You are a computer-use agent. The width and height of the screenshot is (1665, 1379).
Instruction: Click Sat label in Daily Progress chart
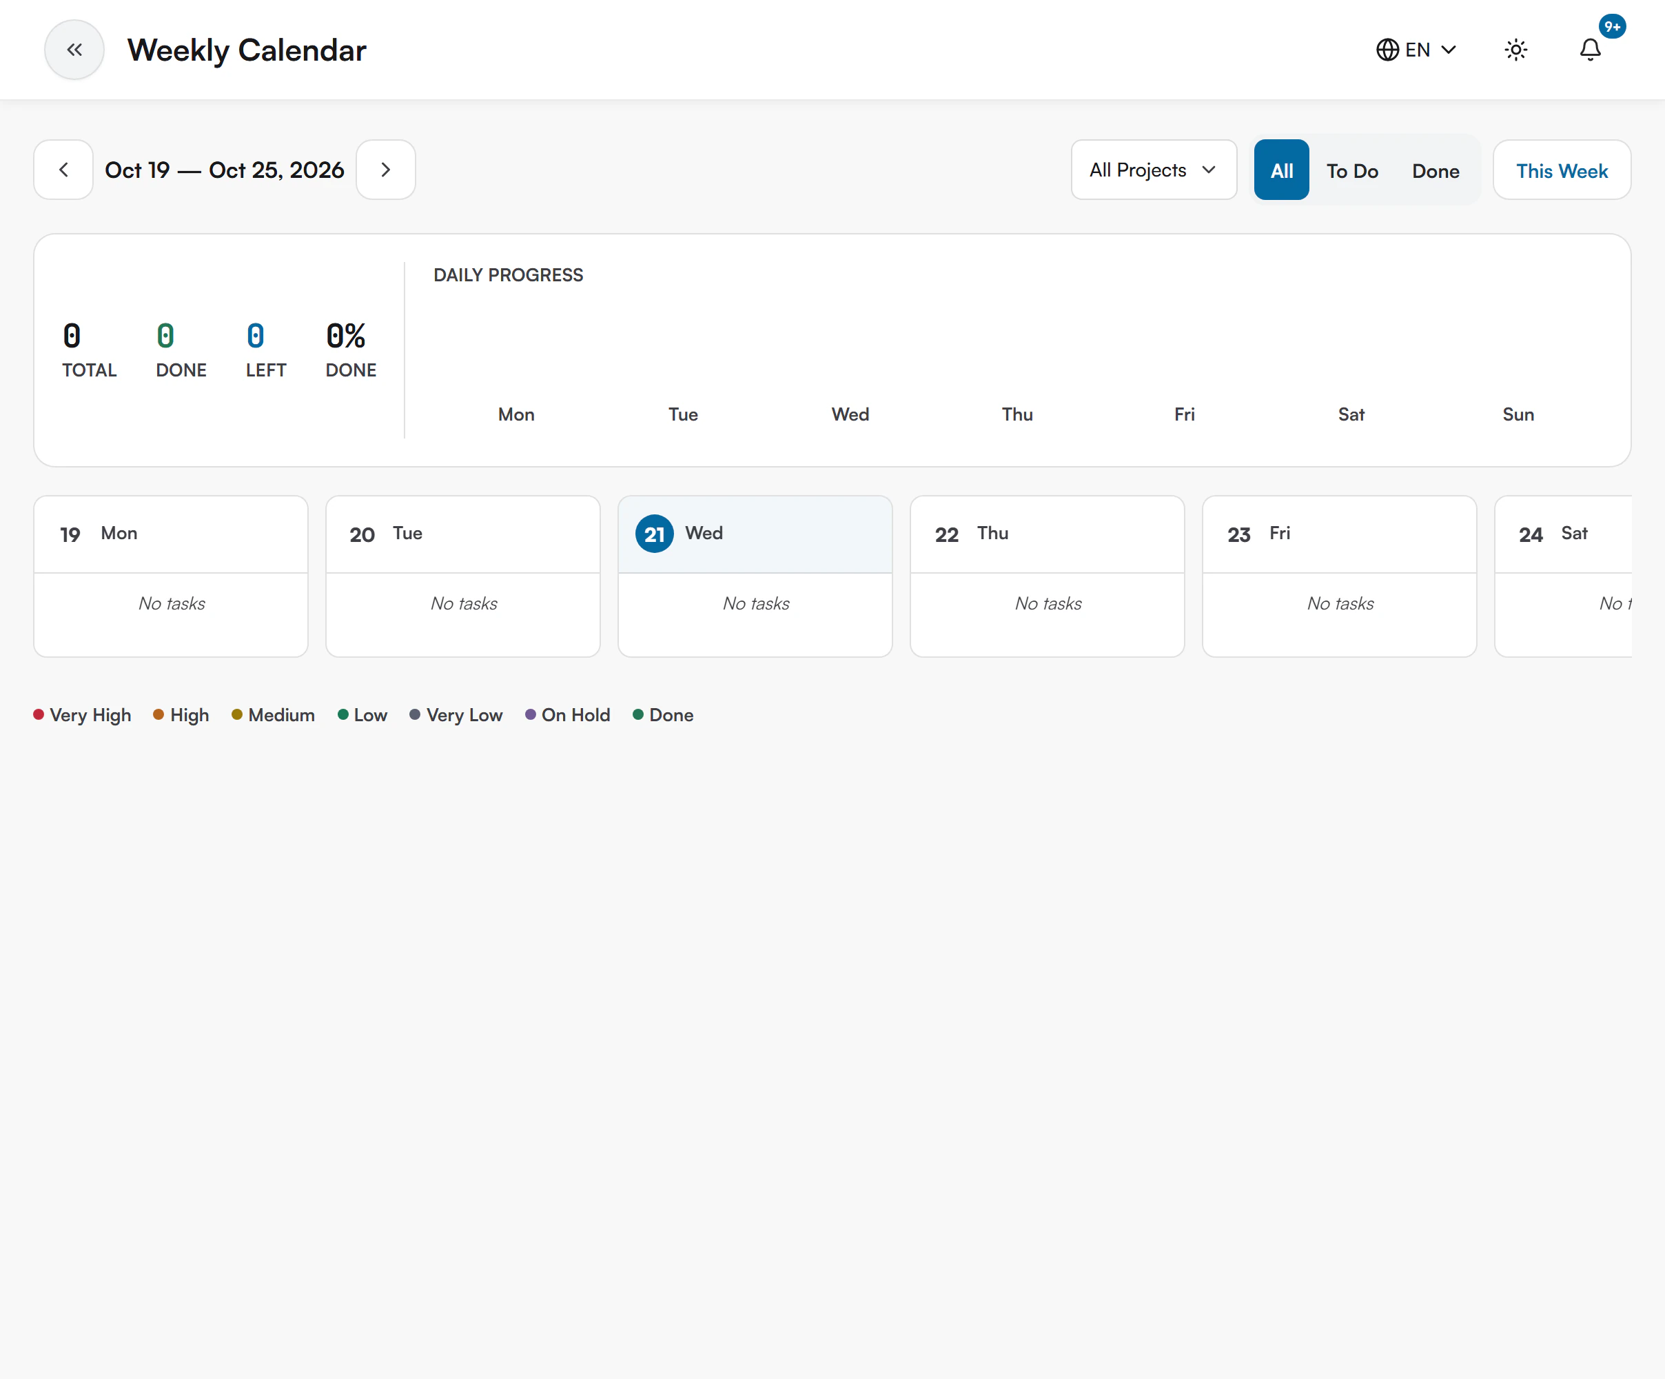coord(1351,414)
